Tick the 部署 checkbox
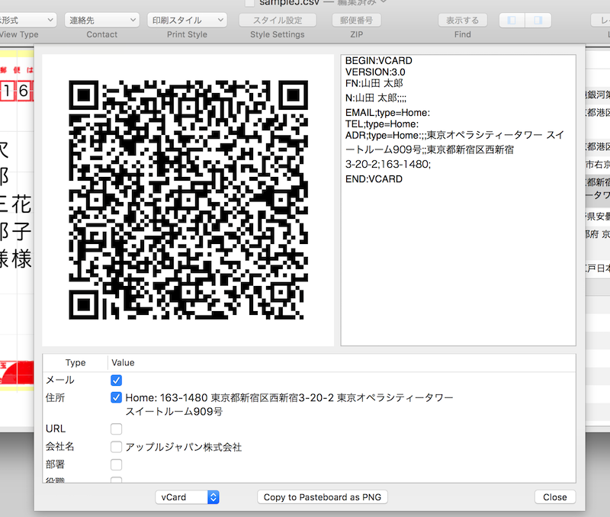Screen dimensions: 610x517 [x=117, y=464]
